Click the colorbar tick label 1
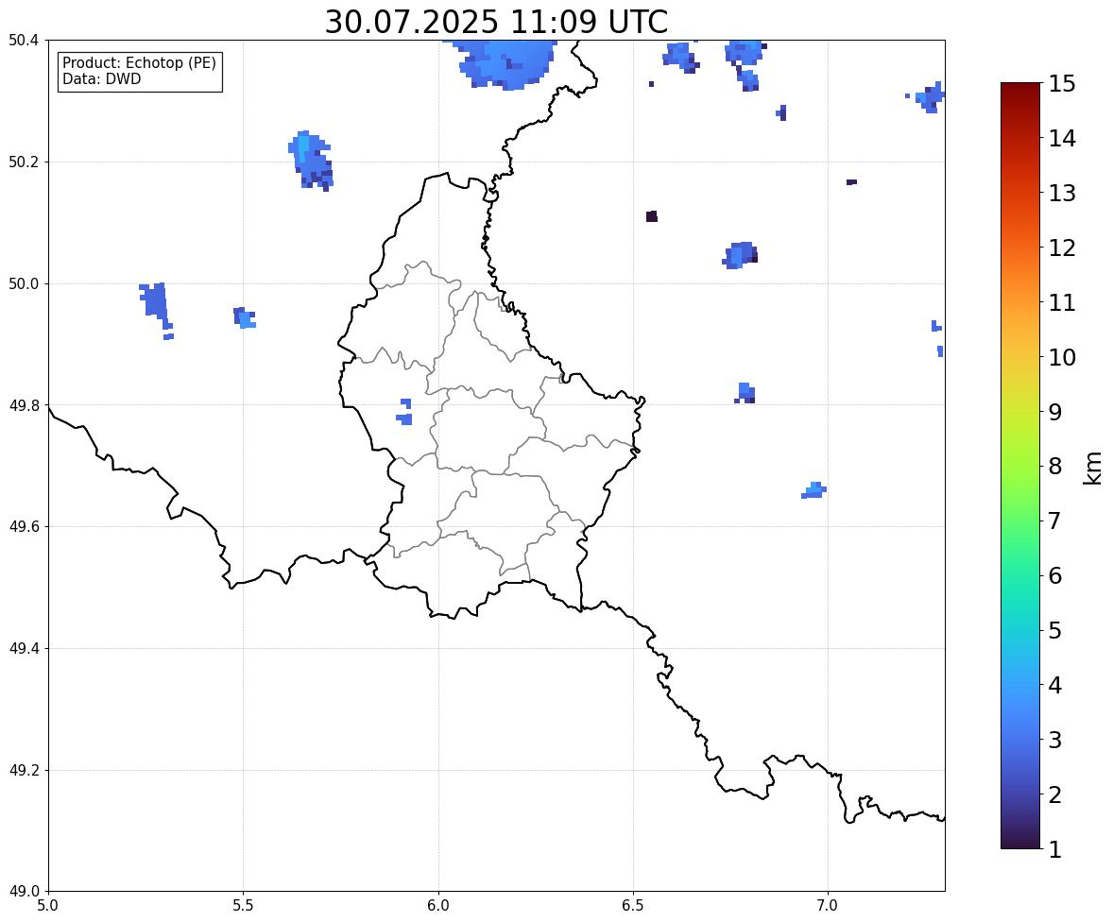This screenshot has width=1113, height=922. (1054, 849)
